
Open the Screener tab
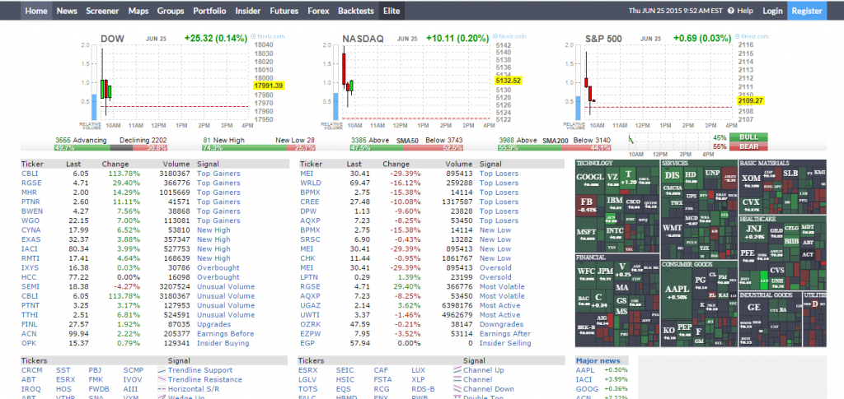102,11
